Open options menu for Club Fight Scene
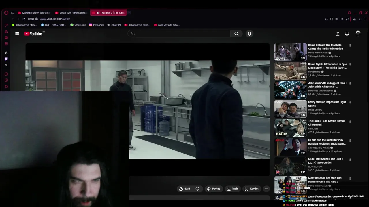Image resolution: width=369 pixels, height=207 pixels. [x=350, y=160]
